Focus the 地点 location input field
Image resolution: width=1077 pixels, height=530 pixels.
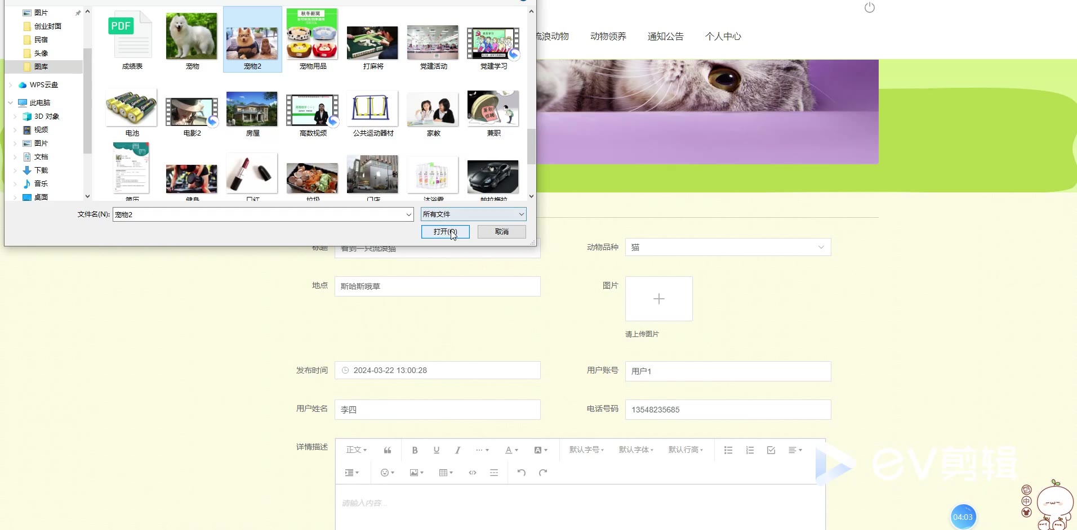[x=438, y=286]
